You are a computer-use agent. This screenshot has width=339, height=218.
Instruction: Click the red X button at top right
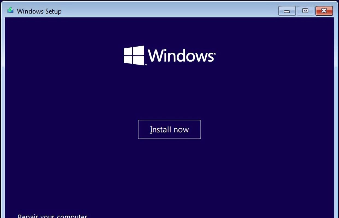(x=324, y=11)
